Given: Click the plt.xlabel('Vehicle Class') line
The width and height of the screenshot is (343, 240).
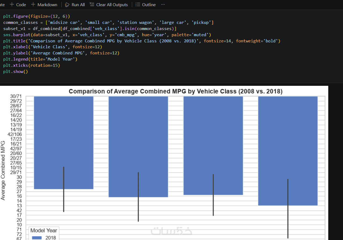Looking at the screenshot, I should coord(53,47).
